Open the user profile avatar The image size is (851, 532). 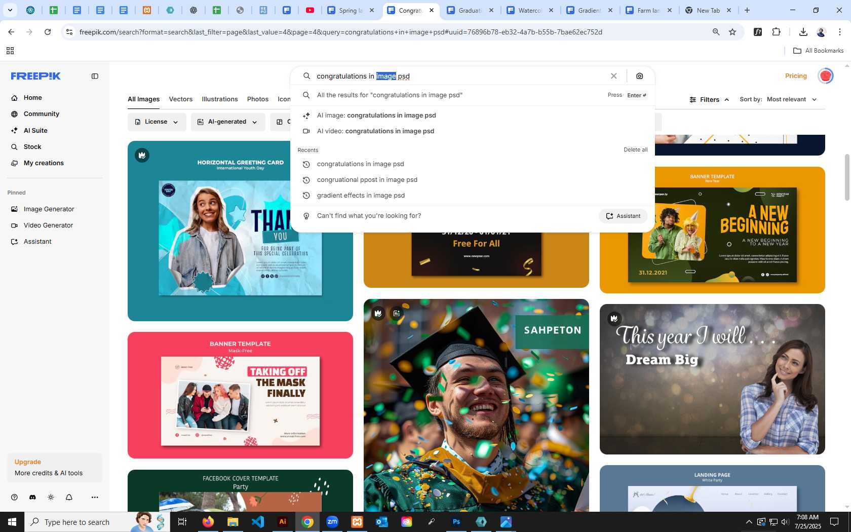(826, 76)
